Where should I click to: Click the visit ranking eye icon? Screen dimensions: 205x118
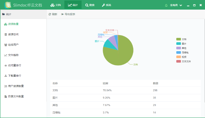tap(6, 66)
